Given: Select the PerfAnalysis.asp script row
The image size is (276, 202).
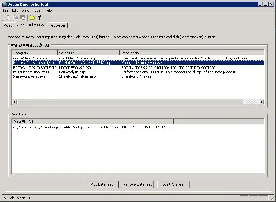Looking at the screenshot, I should pyautogui.click(x=138, y=72).
